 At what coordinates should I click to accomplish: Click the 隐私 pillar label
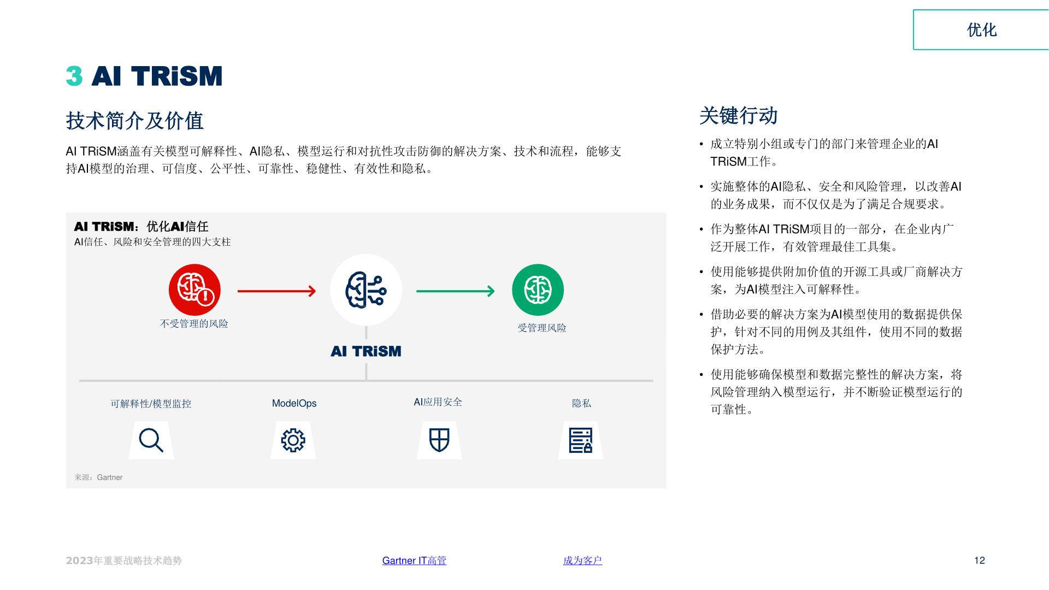point(581,404)
